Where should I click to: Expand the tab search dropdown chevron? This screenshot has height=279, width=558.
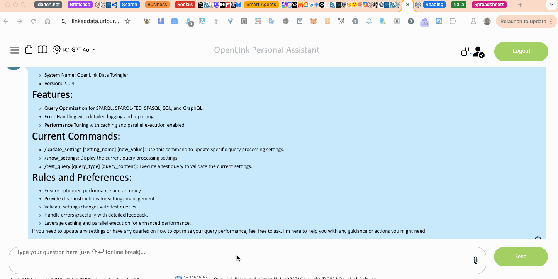tap(551, 5)
